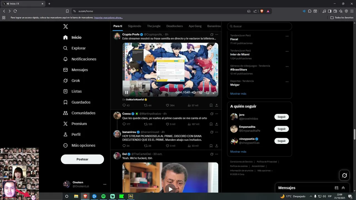Image resolution: width=356 pixels, height=200 pixels.
Task: Click the Postear button
Action: [x=82, y=159]
